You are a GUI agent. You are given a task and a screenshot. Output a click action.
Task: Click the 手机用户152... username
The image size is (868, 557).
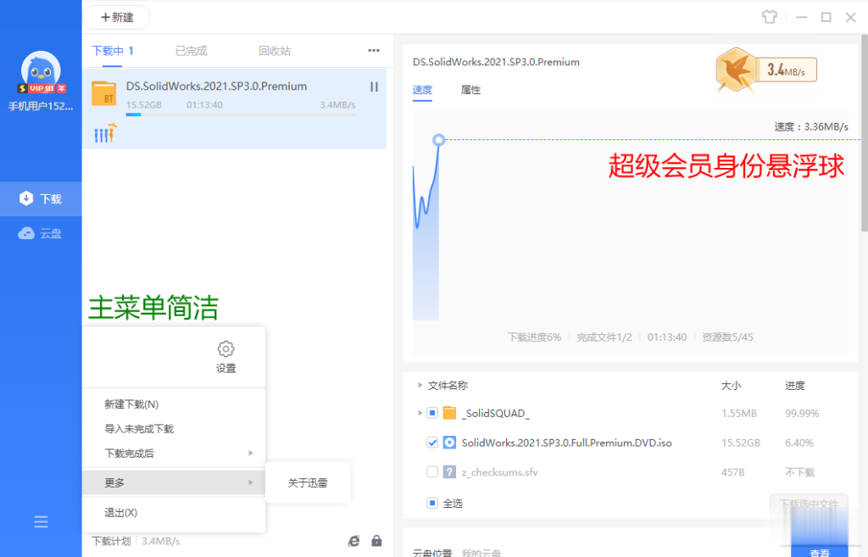[41, 106]
